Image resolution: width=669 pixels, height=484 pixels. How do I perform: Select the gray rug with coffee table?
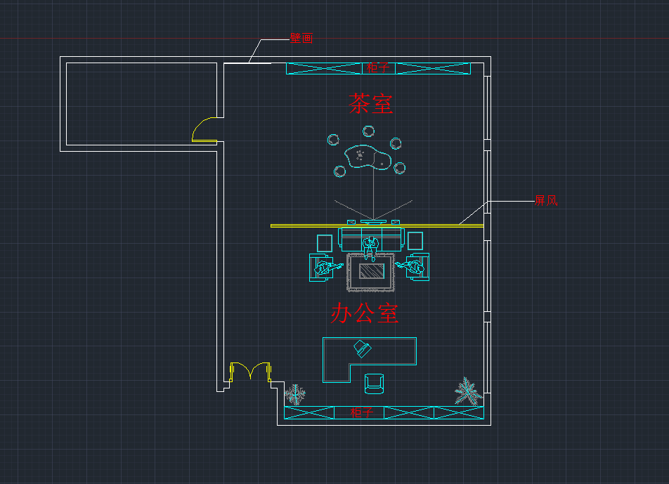pos(370,272)
